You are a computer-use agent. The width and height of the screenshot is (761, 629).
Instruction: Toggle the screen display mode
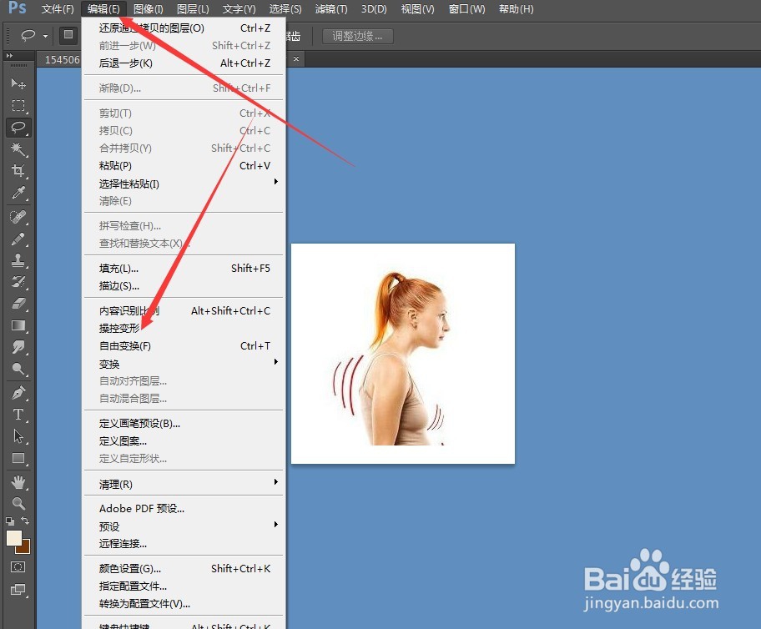click(18, 587)
